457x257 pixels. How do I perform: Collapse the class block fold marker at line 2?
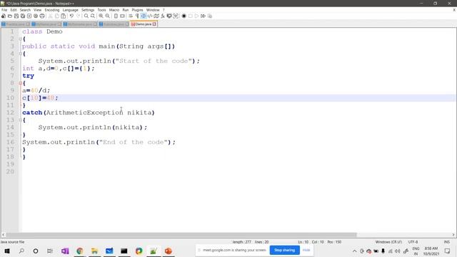(21, 39)
